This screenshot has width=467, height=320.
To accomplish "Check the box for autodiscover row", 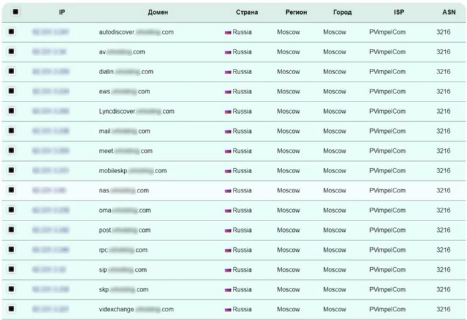I will pyautogui.click(x=11, y=31).
